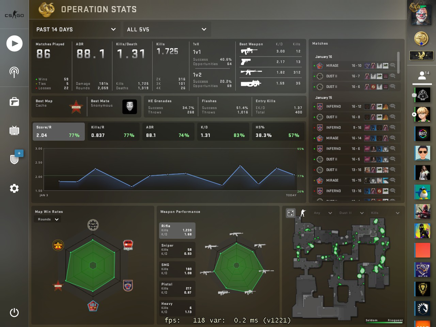Click the Cache star badge on the map radar
Screen dimensions: 436x327
click(58, 285)
